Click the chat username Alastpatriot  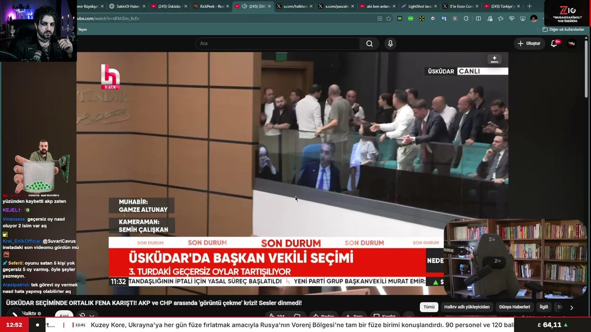(x=16, y=285)
